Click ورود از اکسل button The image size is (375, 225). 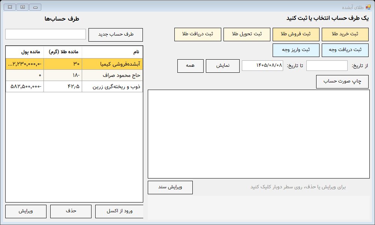(x=119, y=211)
